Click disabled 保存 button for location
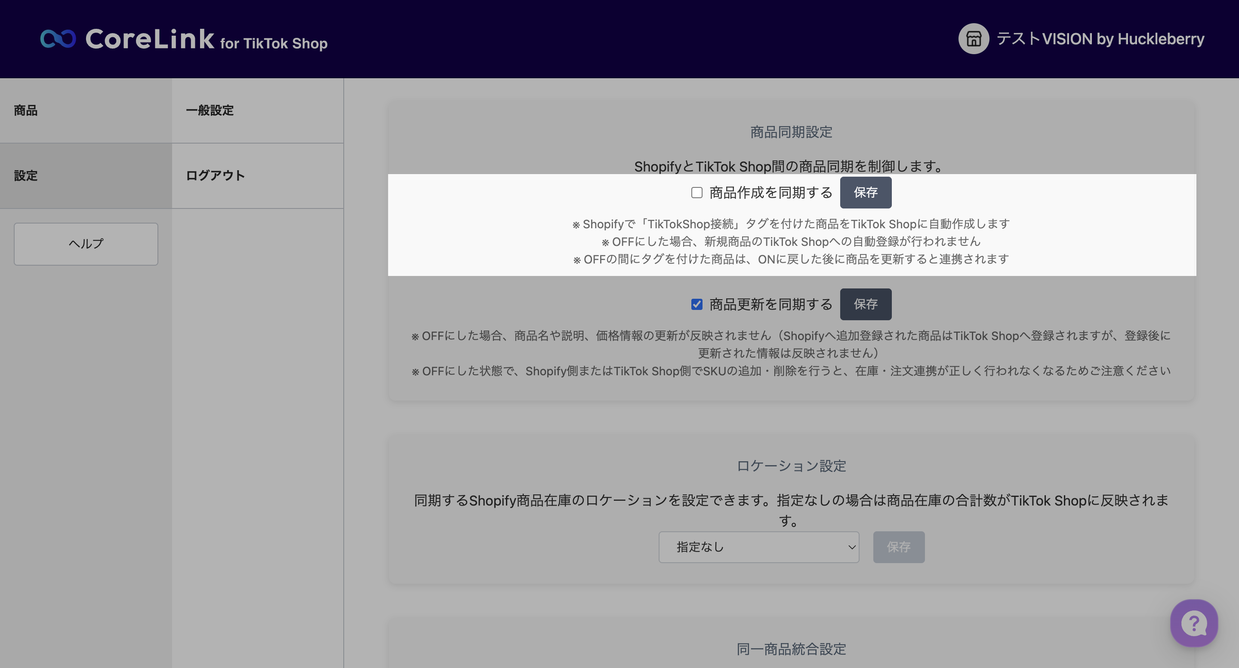This screenshot has width=1239, height=668. 898,547
